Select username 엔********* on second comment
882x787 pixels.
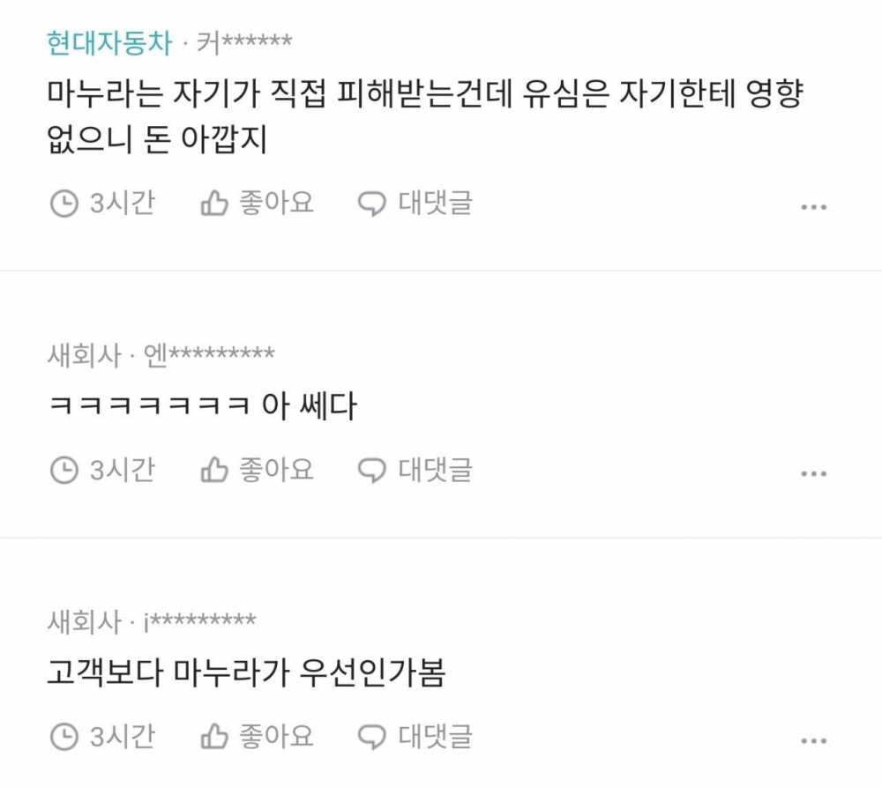coord(209,355)
